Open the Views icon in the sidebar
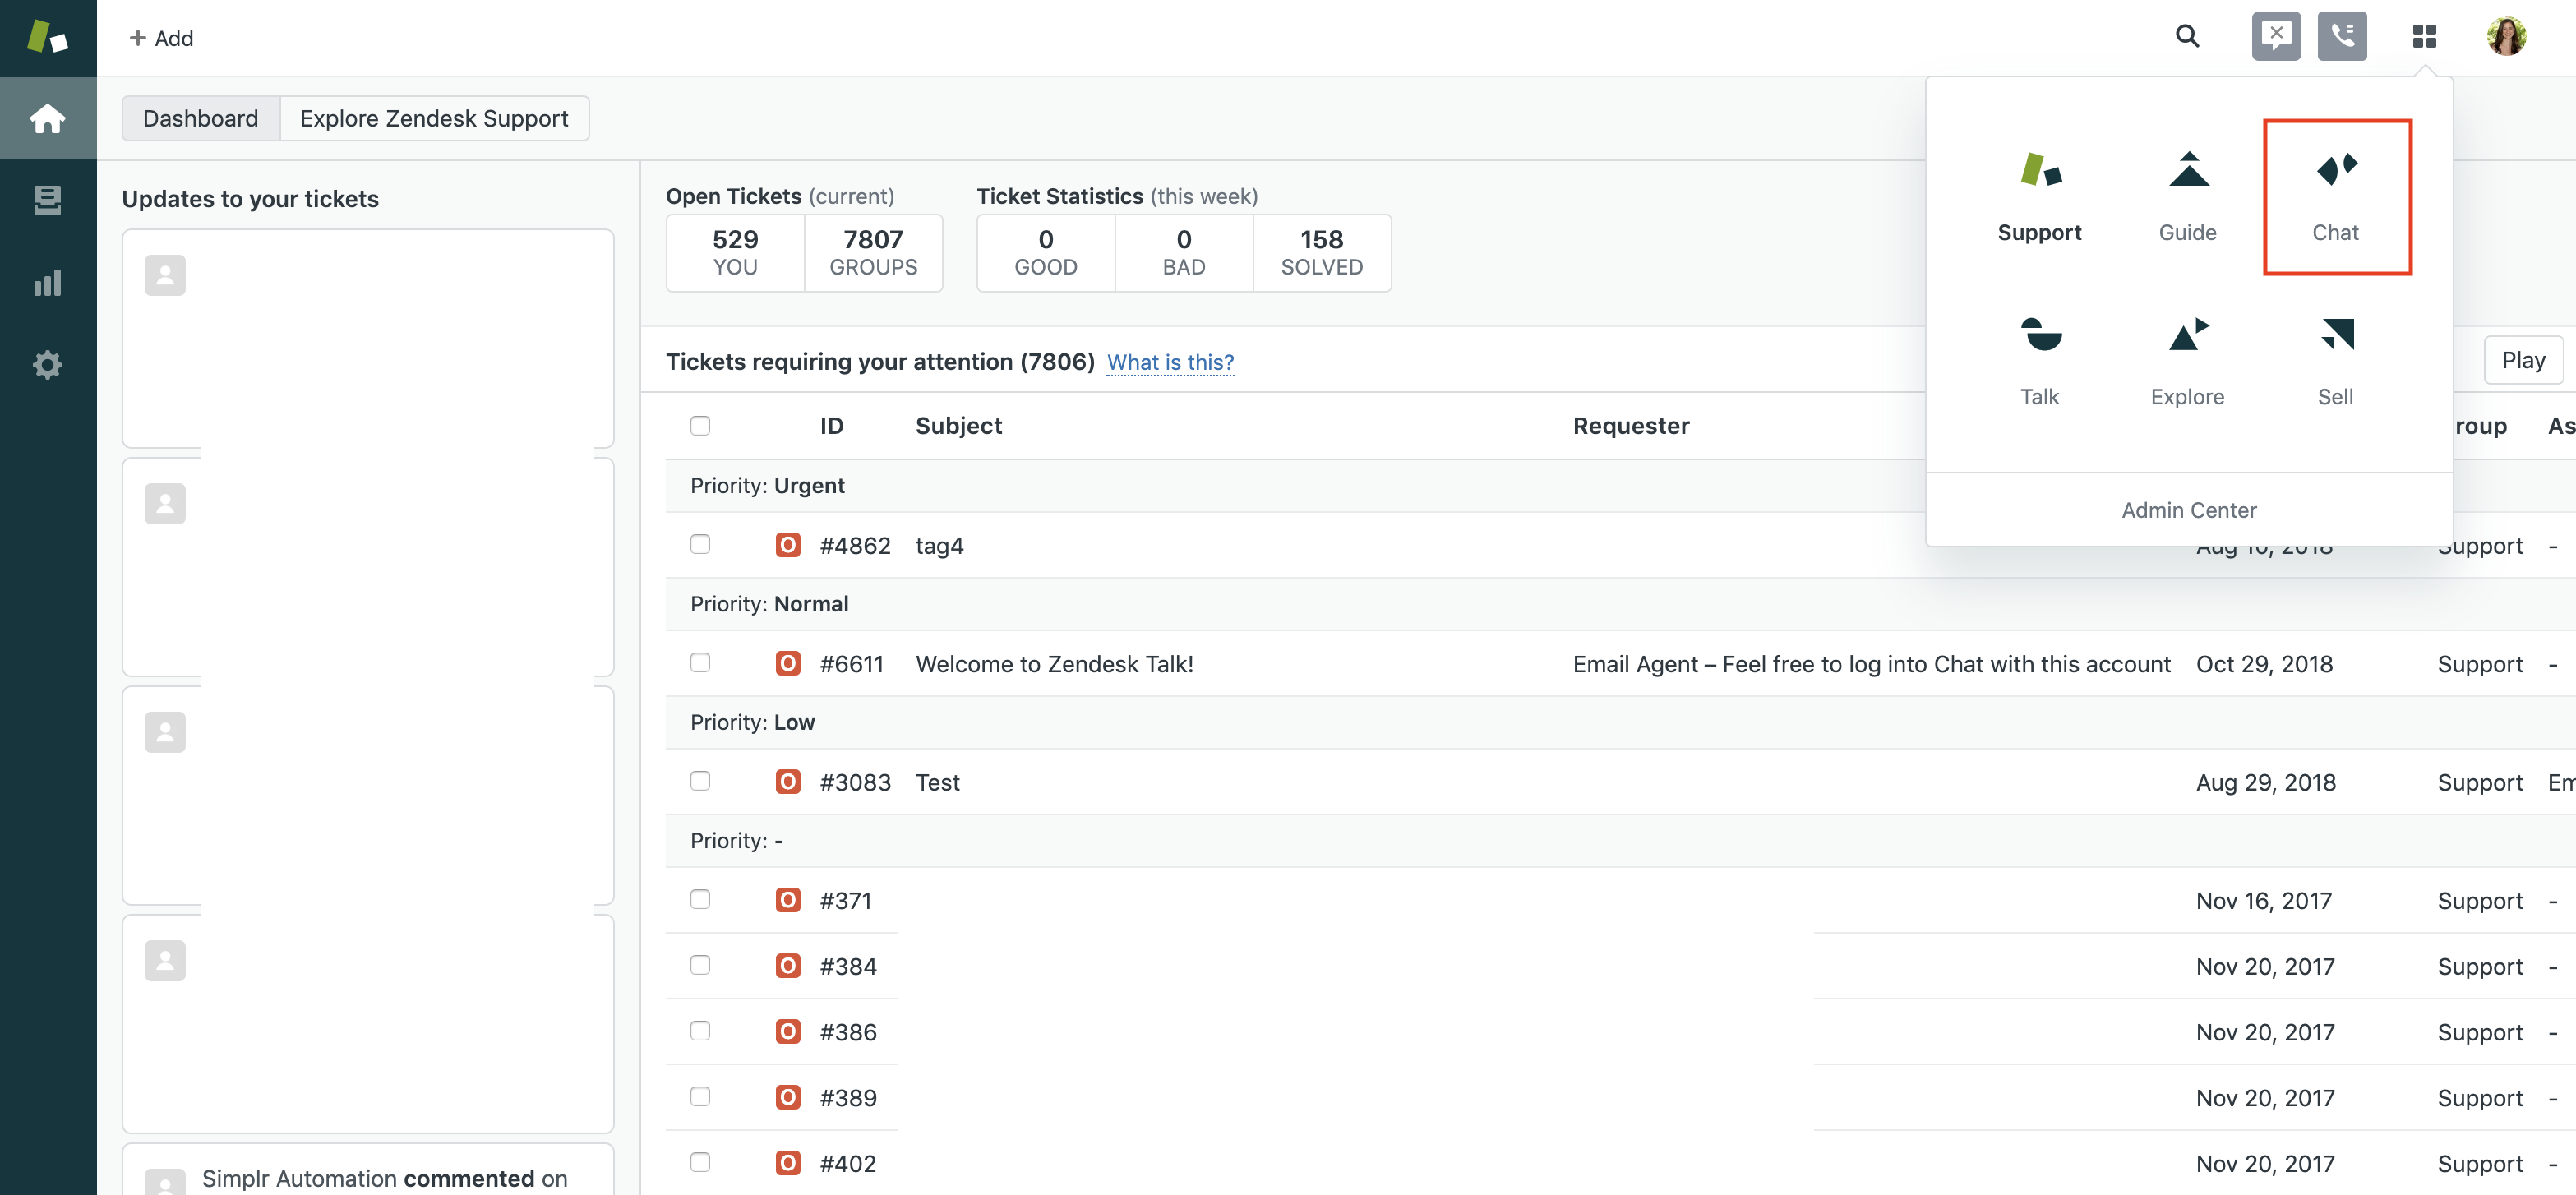Viewport: 2576px width, 1195px height. point(48,200)
